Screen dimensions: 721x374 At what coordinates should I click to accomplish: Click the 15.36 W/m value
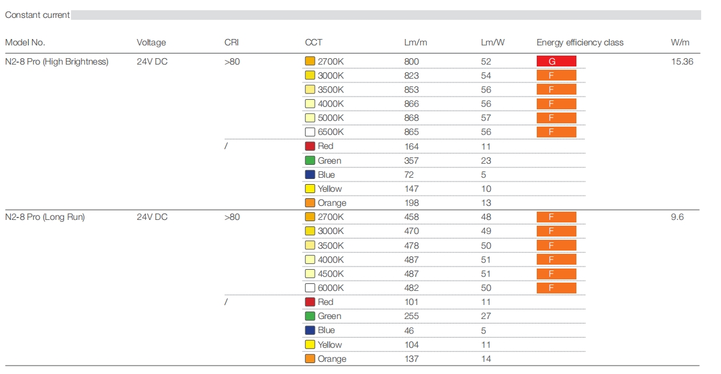coord(682,62)
